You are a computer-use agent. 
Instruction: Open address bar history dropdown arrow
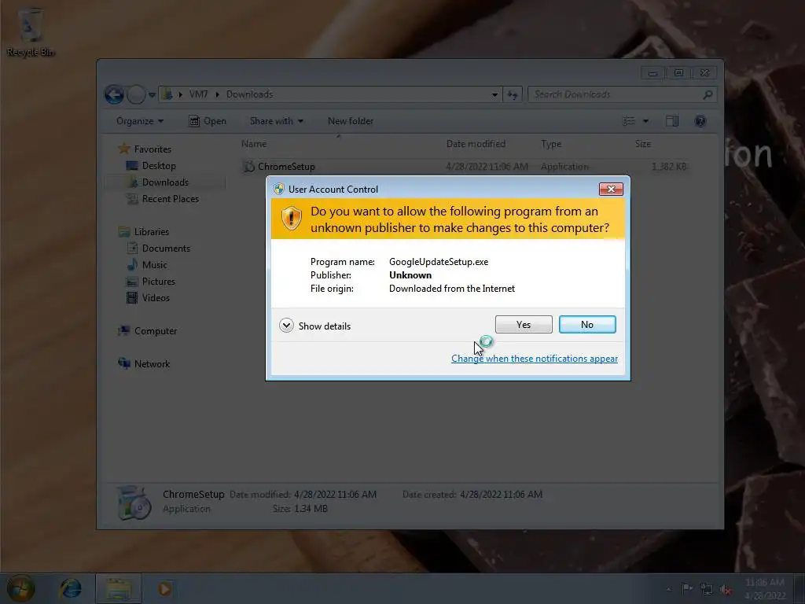(x=494, y=95)
